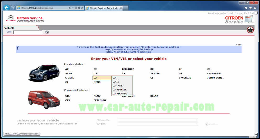Viewport: 260px width, 139px height.
Task: Select BERLINGO under commercial vehicles
Action: pos(100,100)
